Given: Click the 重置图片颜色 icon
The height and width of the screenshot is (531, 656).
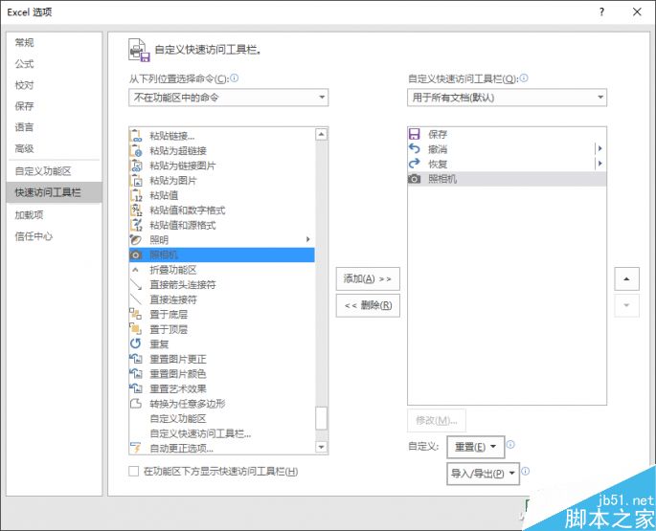Looking at the screenshot, I should point(136,373).
